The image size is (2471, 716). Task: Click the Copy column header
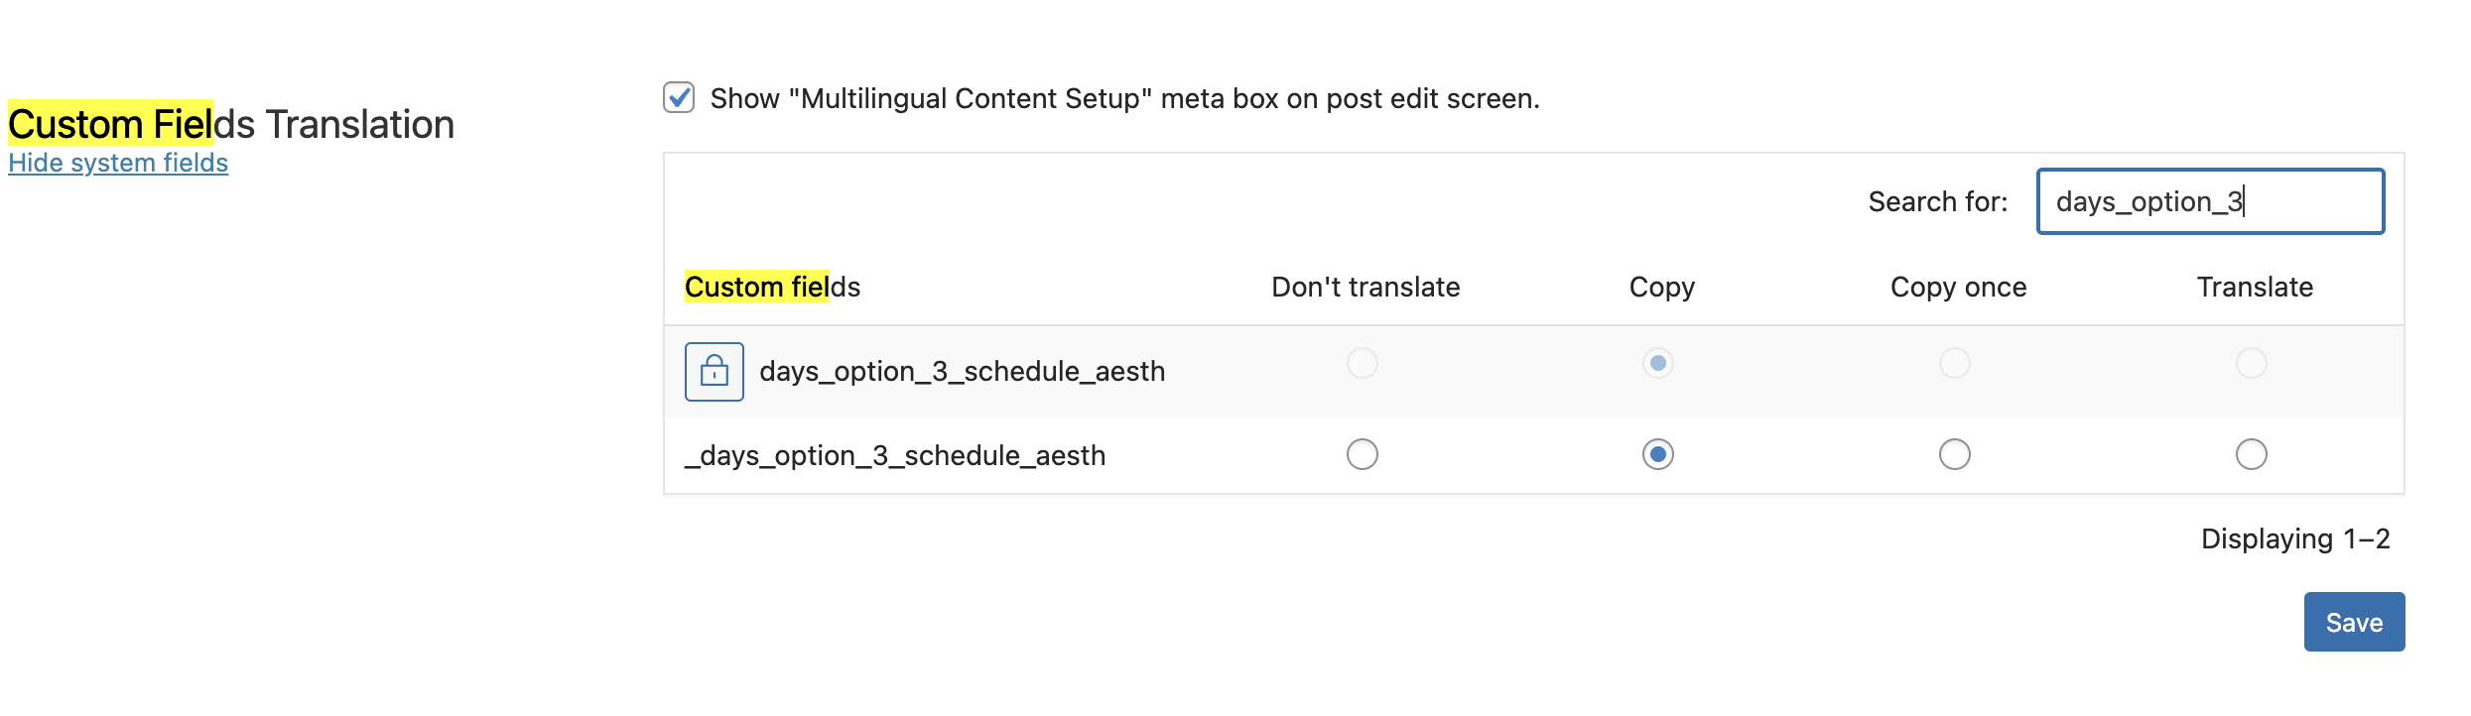(1662, 287)
